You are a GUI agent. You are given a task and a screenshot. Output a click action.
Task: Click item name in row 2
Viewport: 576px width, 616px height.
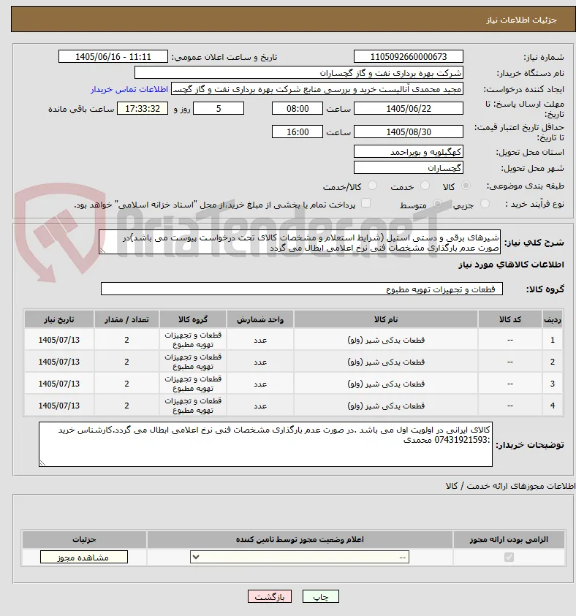386,362
